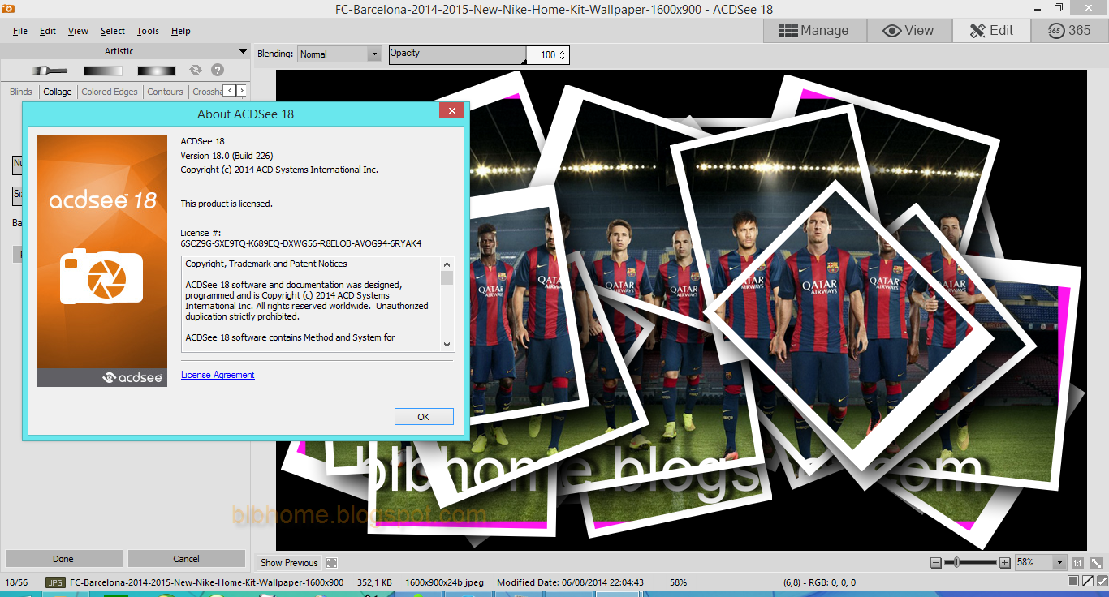This screenshot has height=597, width=1109.
Task: Switch to Edit mode
Action: (x=990, y=30)
